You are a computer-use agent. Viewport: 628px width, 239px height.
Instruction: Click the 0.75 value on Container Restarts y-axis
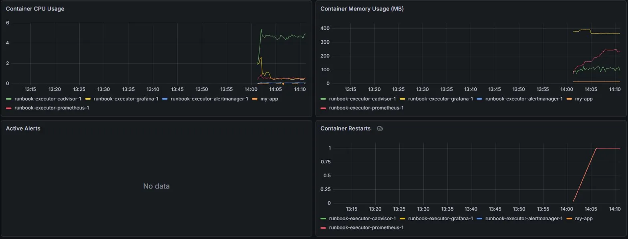tap(326, 162)
